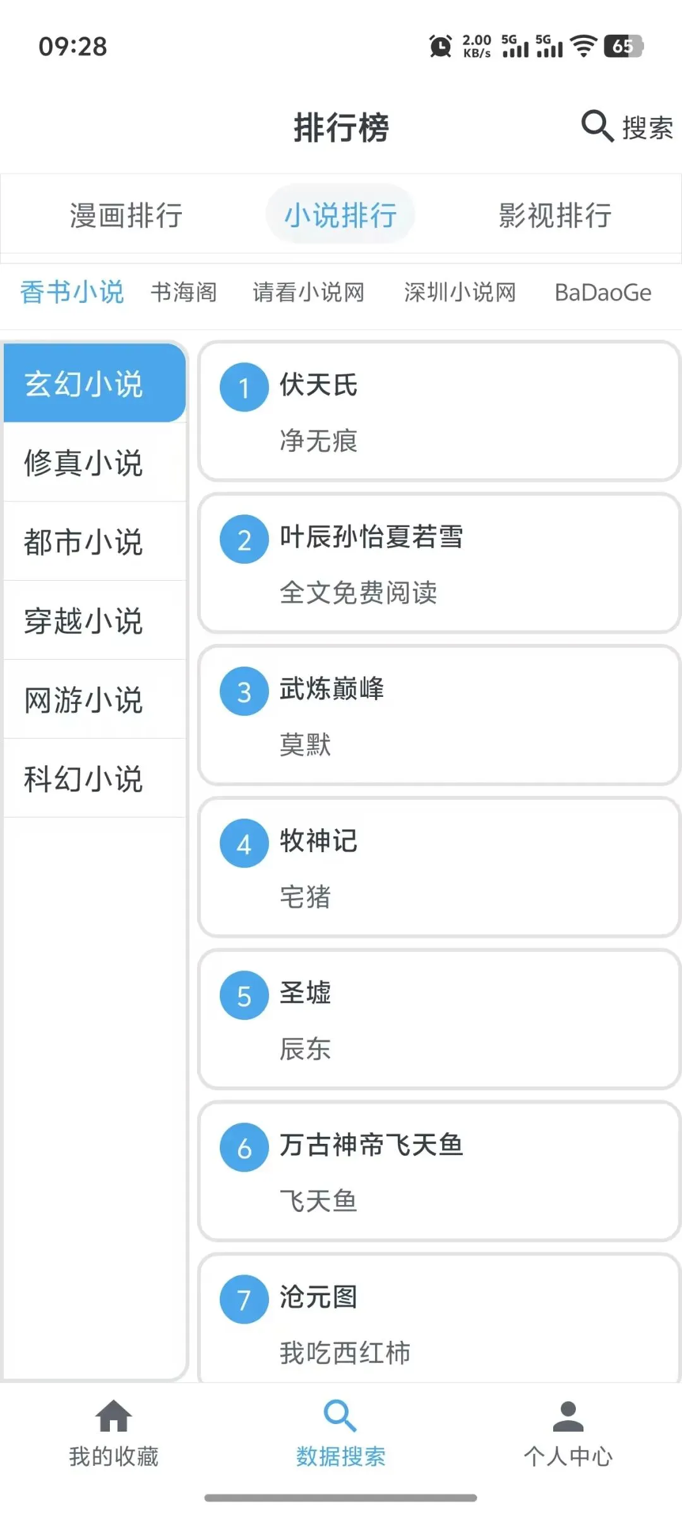Viewport: 682px width, 1515px height.
Task: Switch to 漫画排行 tab
Action: [x=126, y=215]
